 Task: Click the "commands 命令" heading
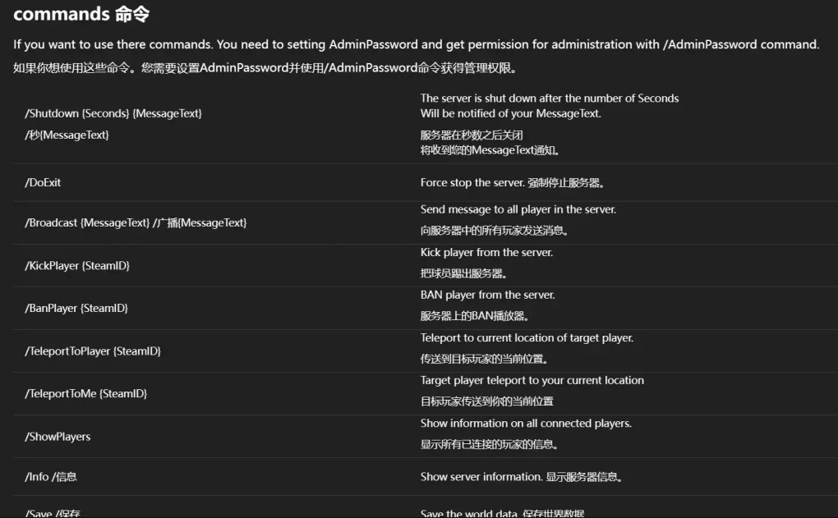[81, 14]
